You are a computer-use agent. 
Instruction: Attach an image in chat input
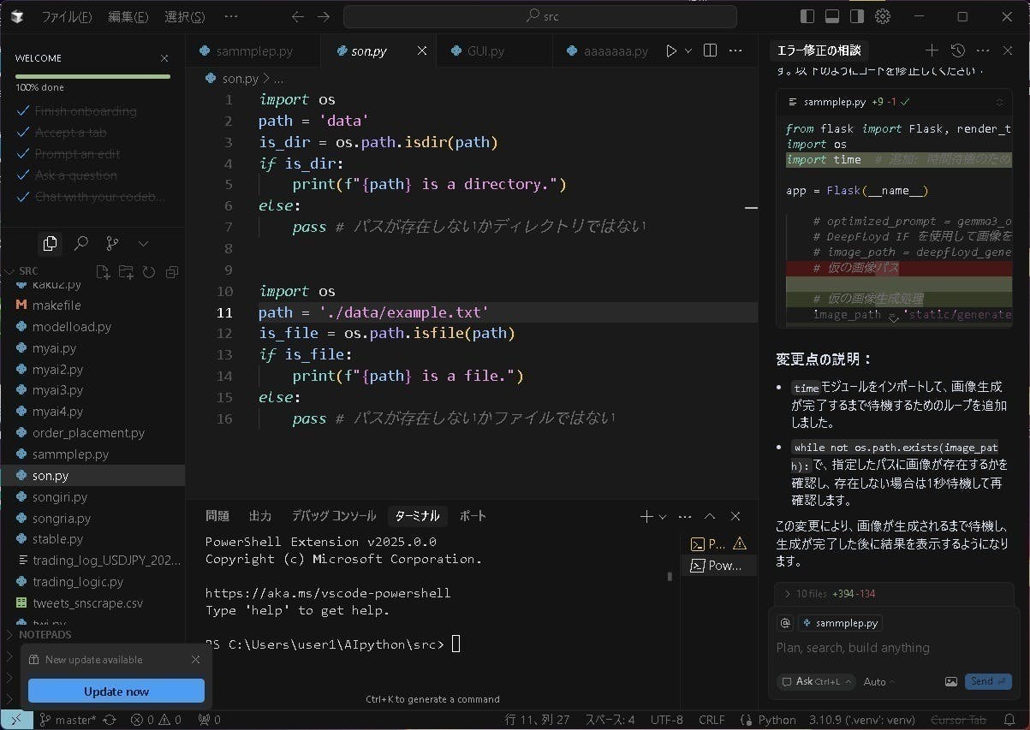tap(951, 681)
